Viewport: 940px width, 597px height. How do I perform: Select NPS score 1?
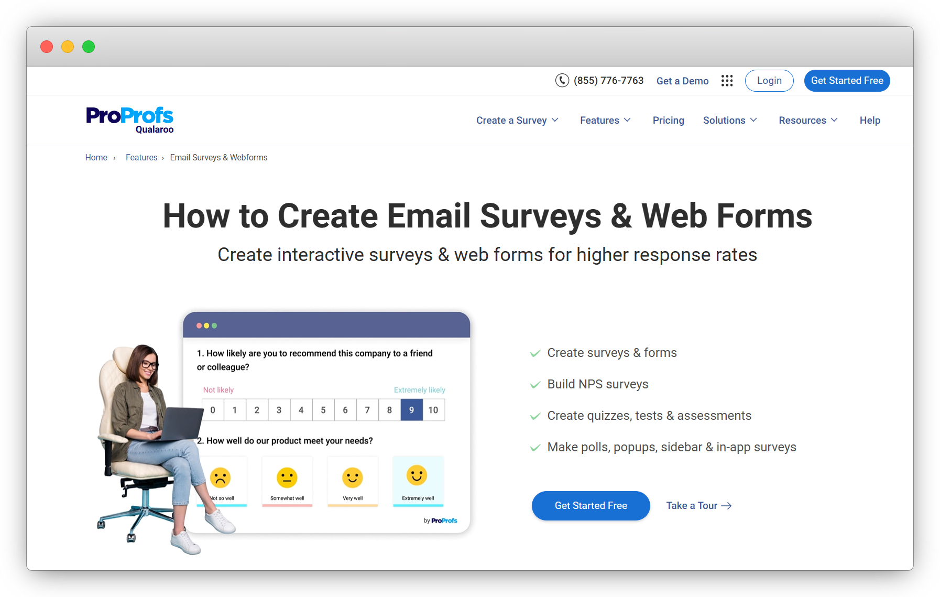click(x=235, y=410)
